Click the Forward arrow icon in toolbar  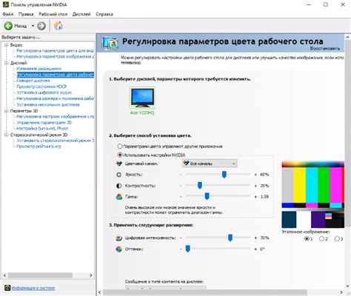(x=41, y=26)
